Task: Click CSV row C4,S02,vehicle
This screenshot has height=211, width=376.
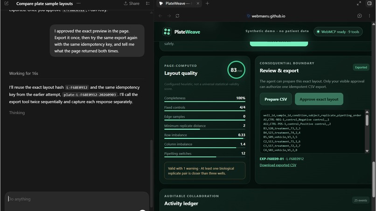Action: pos(280,150)
